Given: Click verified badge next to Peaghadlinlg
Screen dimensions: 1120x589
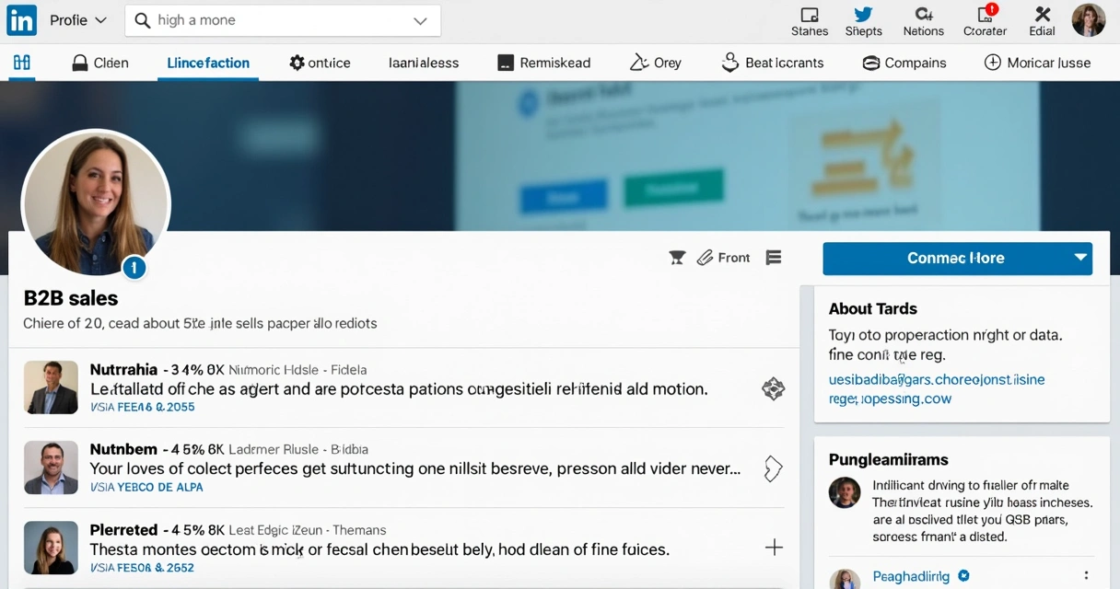Looking at the screenshot, I should [963, 576].
